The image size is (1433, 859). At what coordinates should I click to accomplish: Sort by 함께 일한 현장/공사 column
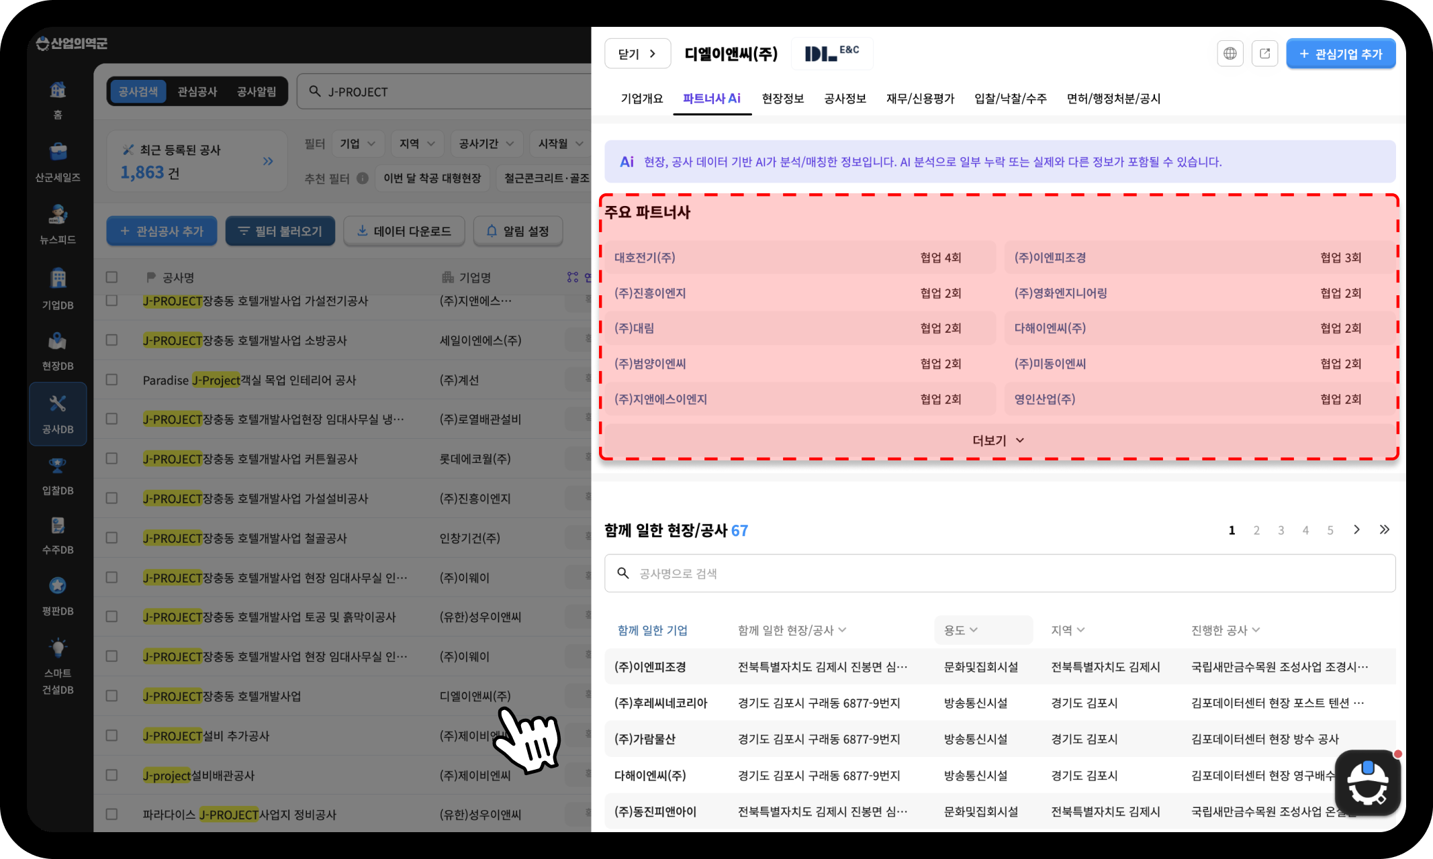[x=792, y=630]
